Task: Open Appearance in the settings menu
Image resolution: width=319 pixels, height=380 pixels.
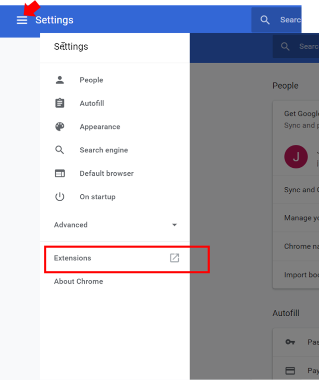Action: [x=100, y=127]
